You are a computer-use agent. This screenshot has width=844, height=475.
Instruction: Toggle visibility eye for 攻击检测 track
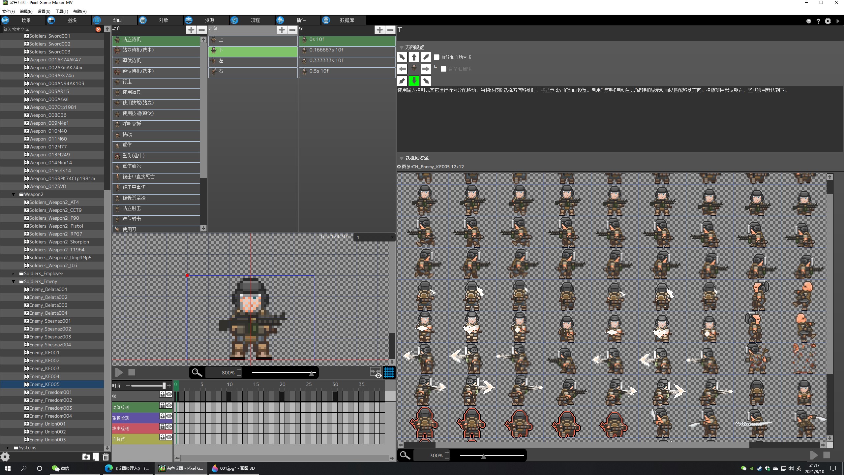[x=169, y=427]
